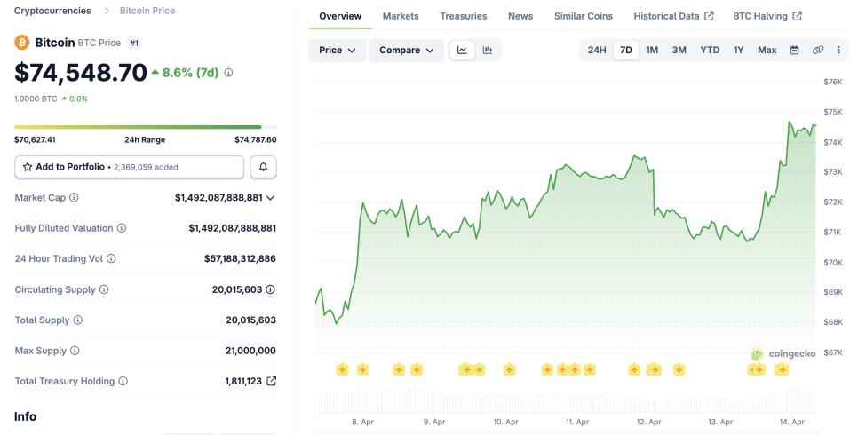Open the Similar Coins tab

(x=584, y=16)
